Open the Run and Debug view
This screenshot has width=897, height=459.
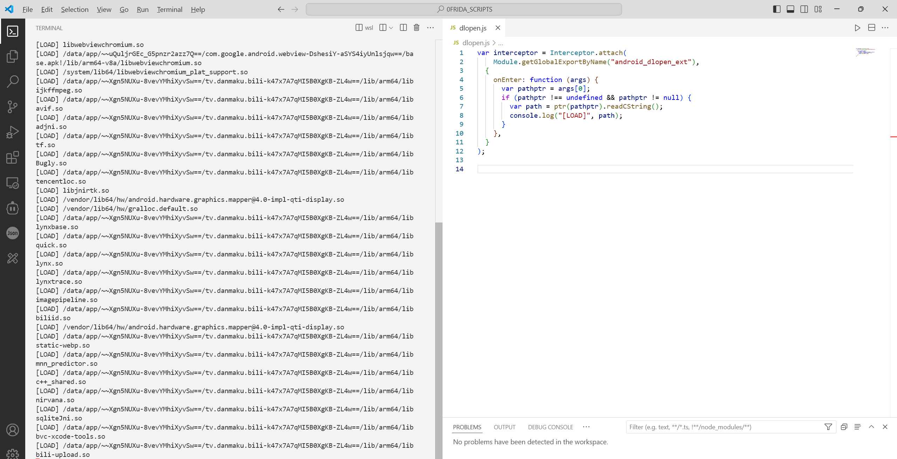[13, 132]
